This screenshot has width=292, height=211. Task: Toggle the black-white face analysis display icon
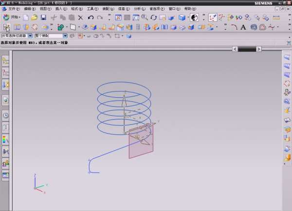[194, 18]
